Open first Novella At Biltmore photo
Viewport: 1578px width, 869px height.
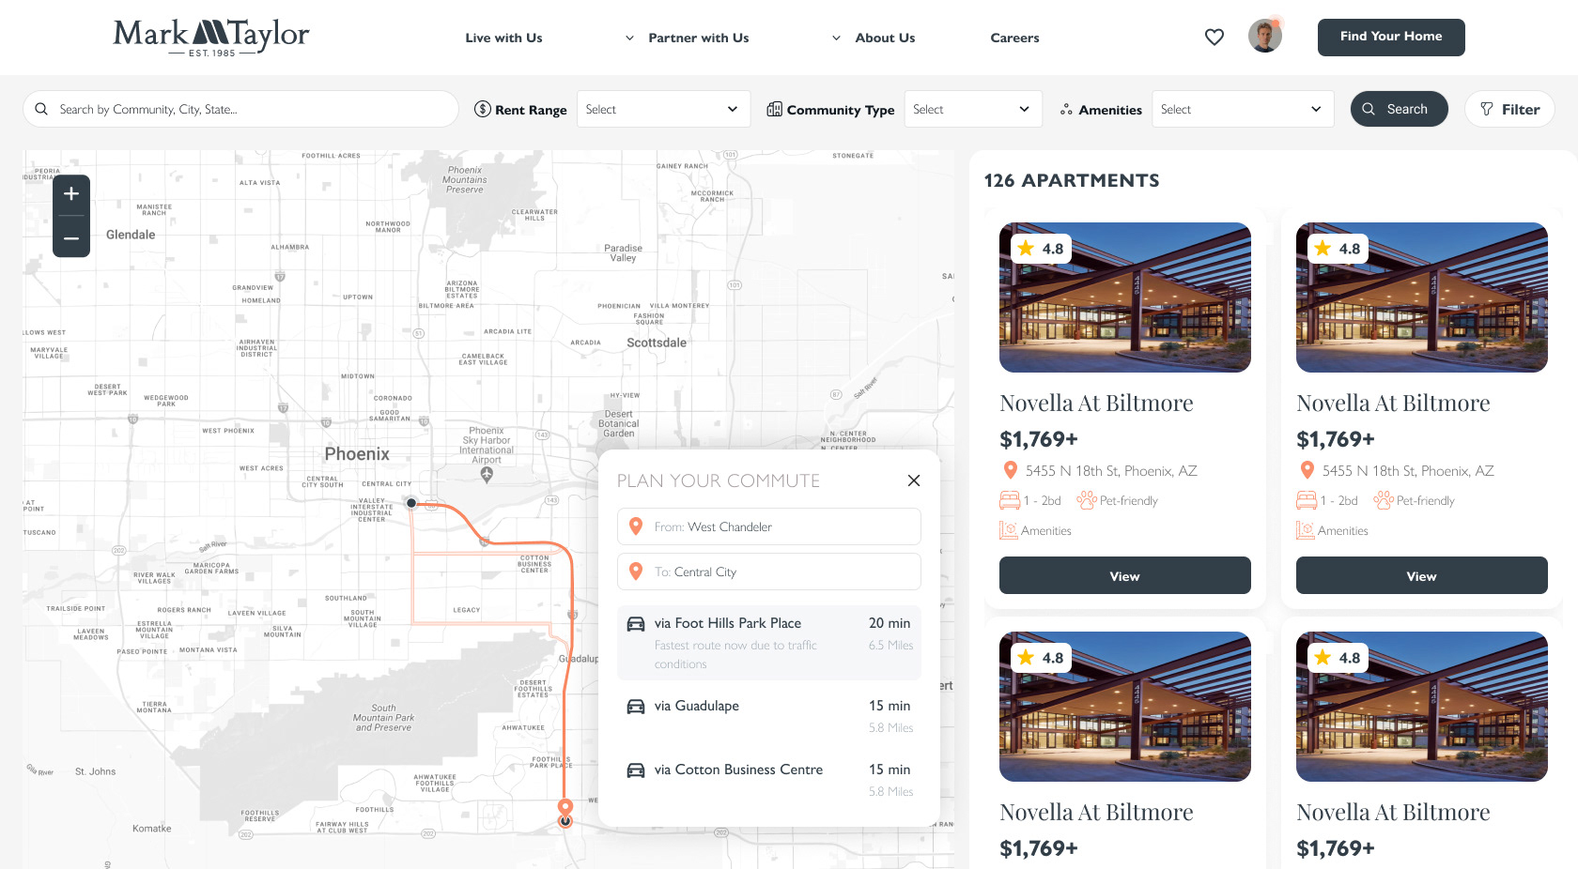[x=1125, y=297]
